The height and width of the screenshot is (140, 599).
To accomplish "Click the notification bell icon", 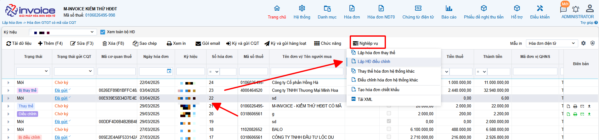I will pyautogui.click(x=576, y=9).
